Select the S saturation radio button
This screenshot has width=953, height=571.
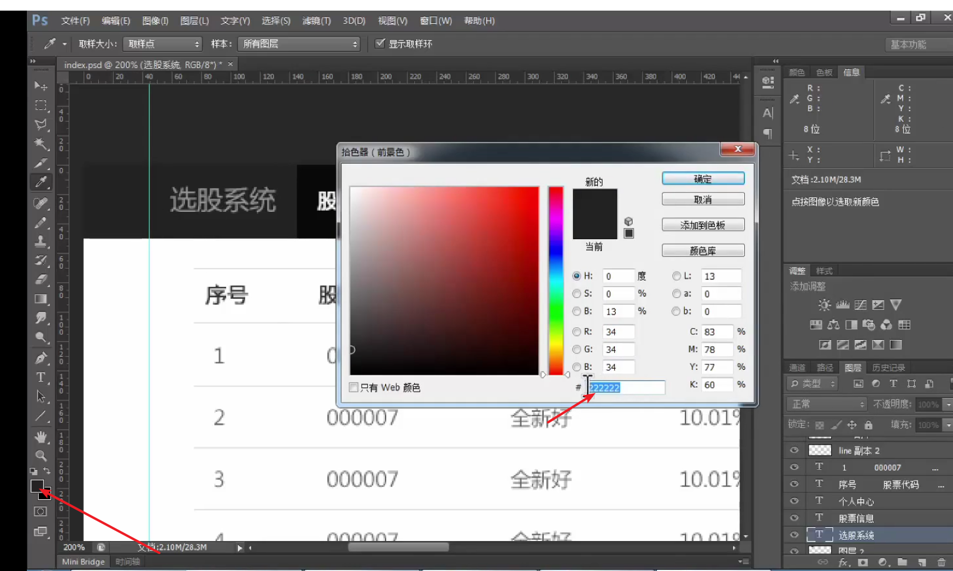(576, 293)
